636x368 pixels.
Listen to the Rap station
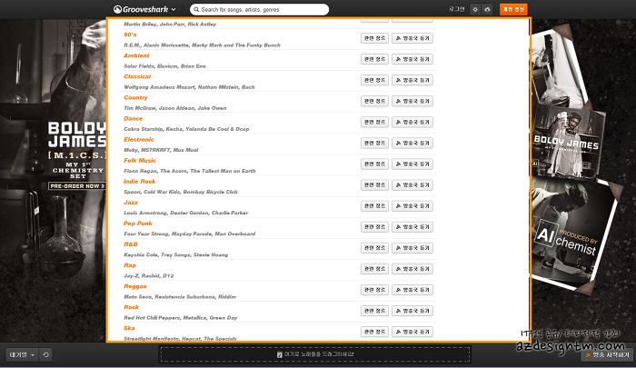tap(412, 269)
